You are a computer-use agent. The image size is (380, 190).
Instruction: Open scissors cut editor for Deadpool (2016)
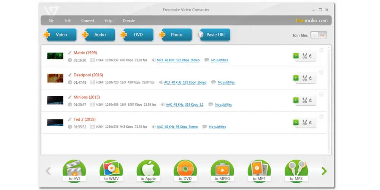tap(304, 78)
